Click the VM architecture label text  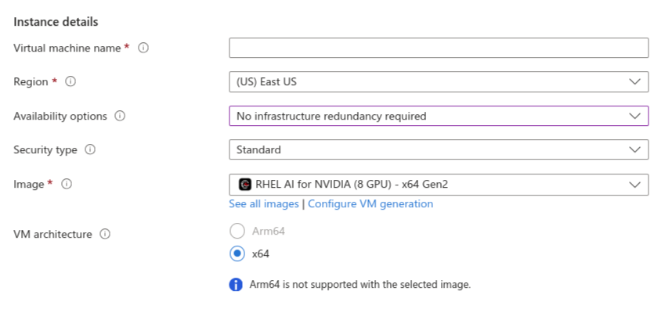tap(52, 234)
